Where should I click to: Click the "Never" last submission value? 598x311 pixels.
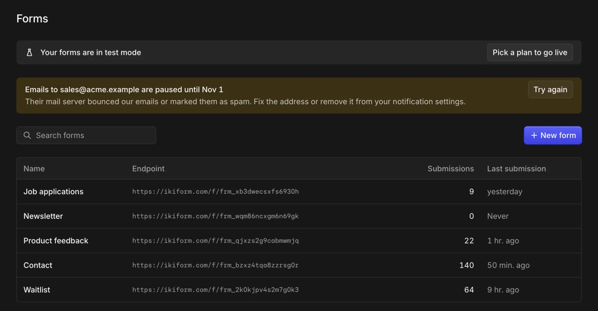[498, 216]
